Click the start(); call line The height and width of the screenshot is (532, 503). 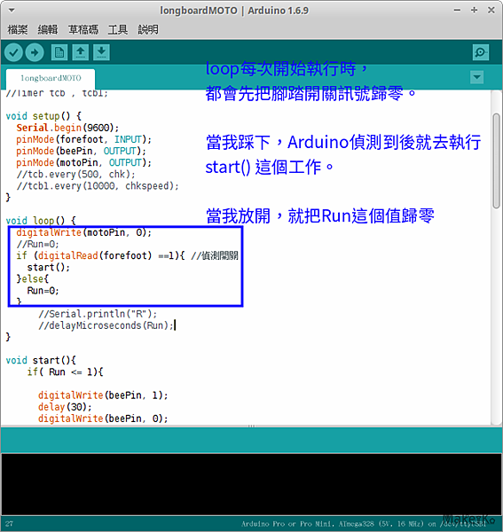coord(49,268)
